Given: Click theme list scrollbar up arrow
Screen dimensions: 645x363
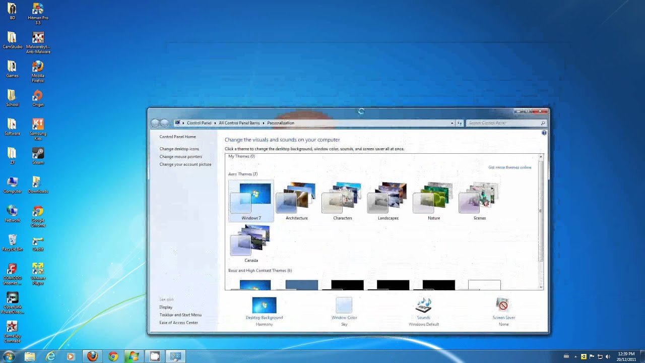Looking at the screenshot, I should click(541, 157).
